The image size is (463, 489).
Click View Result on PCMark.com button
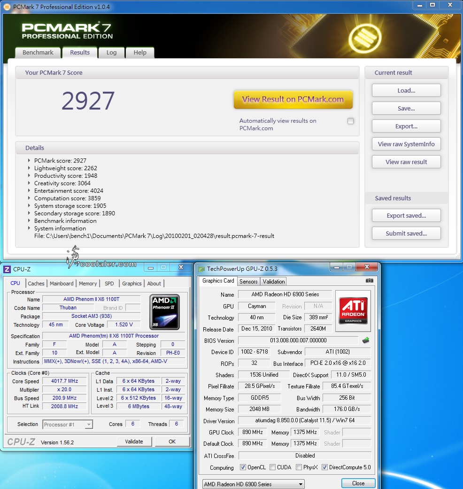pyautogui.click(x=293, y=100)
